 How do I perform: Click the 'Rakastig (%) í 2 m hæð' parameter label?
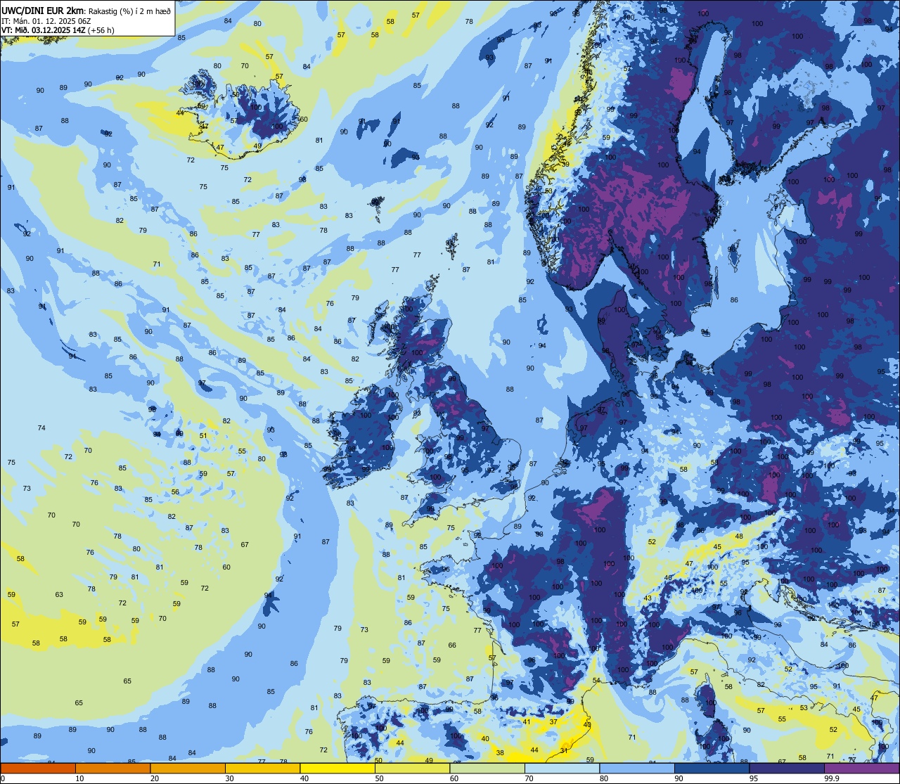130,11
